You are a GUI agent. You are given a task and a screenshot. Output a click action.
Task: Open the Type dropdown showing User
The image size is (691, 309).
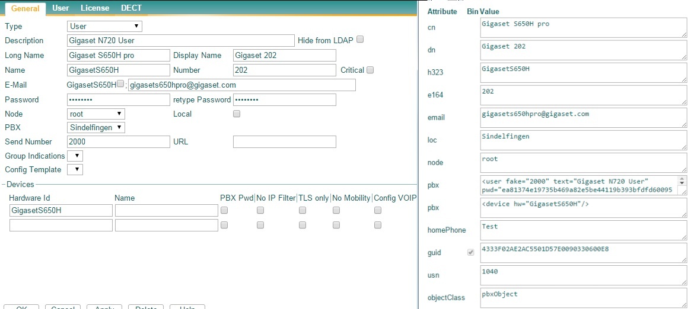105,27
